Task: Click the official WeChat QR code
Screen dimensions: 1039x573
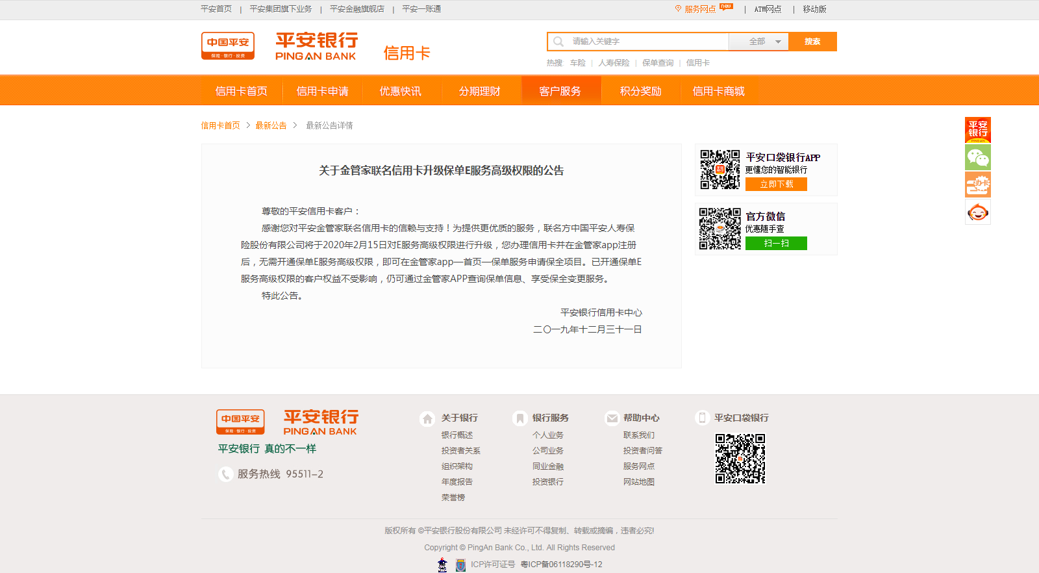Action: pos(720,229)
